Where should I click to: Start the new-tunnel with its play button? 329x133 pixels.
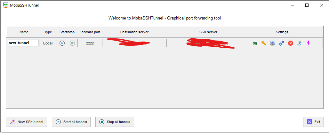(x=62, y=43)
